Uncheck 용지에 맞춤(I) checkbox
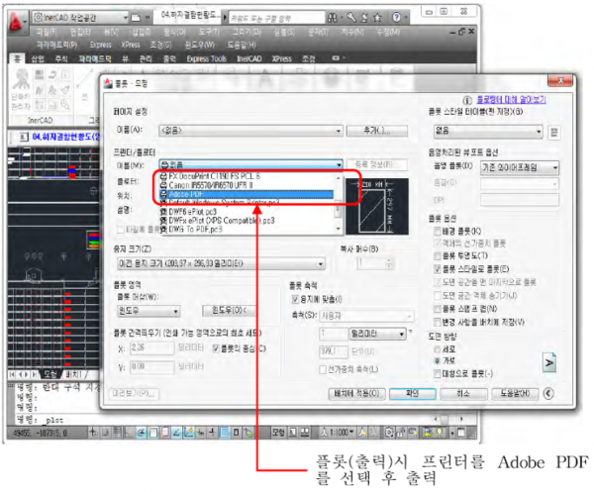Image resolution: width=594 pixels, height=492 pixels. (295, 300)
